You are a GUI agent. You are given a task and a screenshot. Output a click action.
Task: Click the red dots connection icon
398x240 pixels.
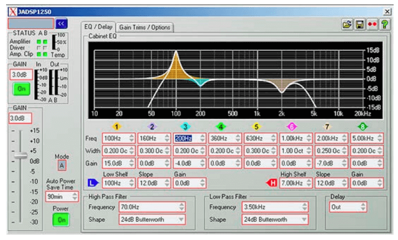click(372, 25)
